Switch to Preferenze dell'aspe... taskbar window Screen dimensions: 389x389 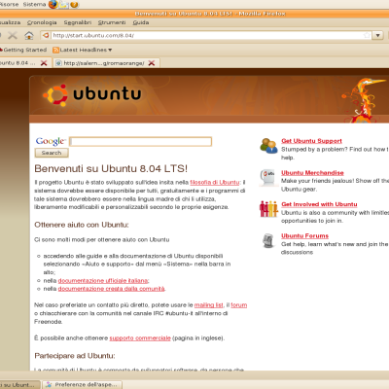83,385
